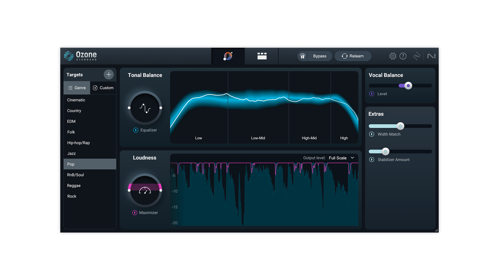Add a new target with plus button
499x280 pixels.
tap(109, 74)
